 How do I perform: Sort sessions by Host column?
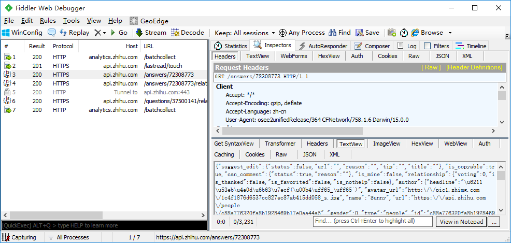(x=109, y=46)
